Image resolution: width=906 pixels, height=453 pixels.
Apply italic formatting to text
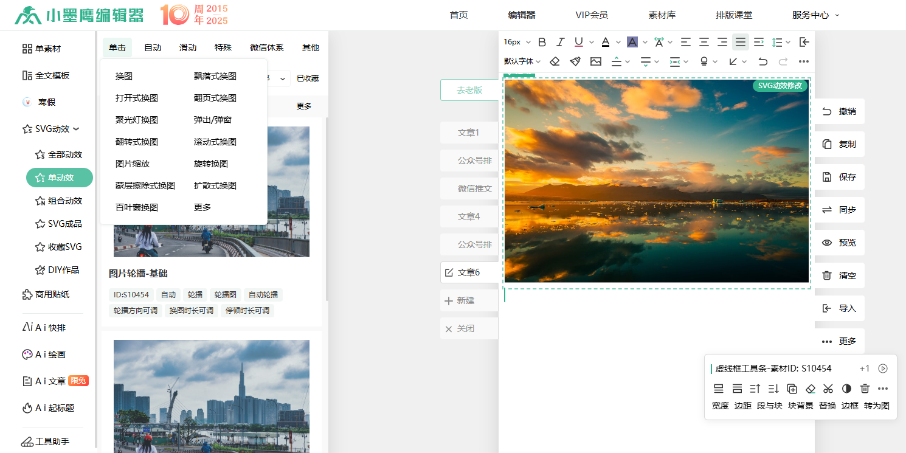tap(560, 42)
